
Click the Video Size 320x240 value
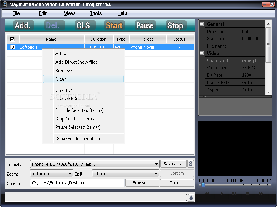[x=252, y=68]
